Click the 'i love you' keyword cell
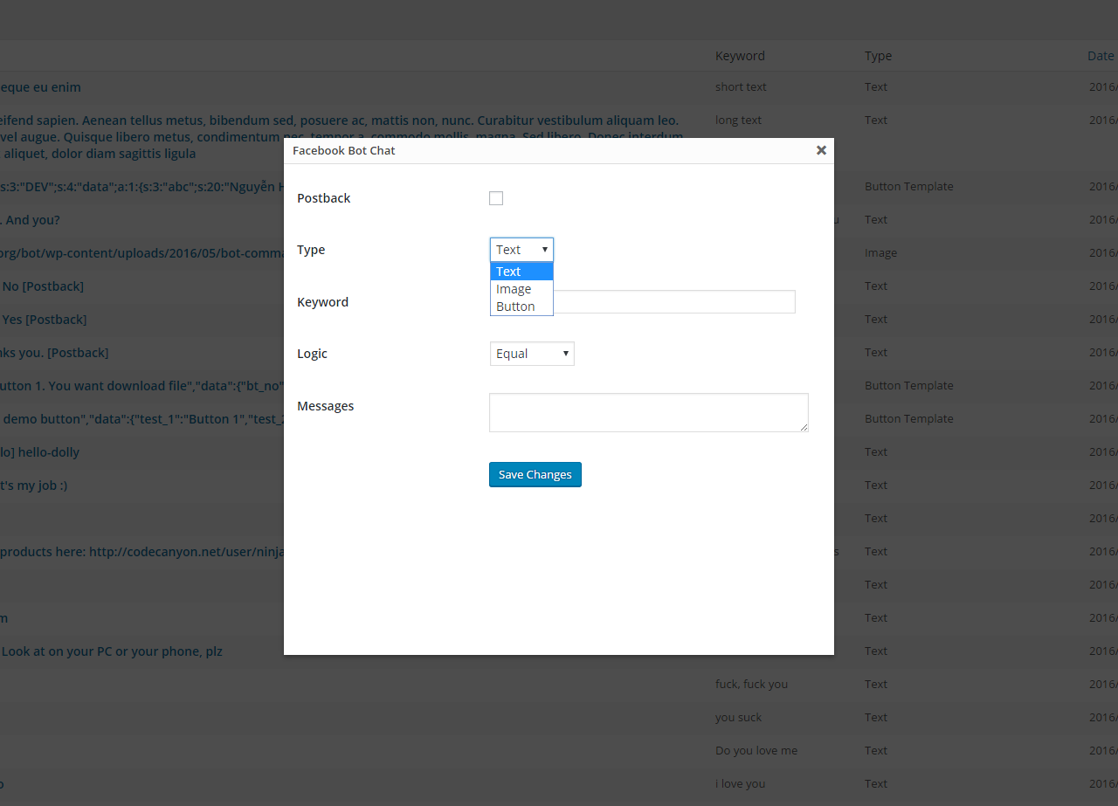The height and width of the screenshot is (806, 1118). pos(740,784)
